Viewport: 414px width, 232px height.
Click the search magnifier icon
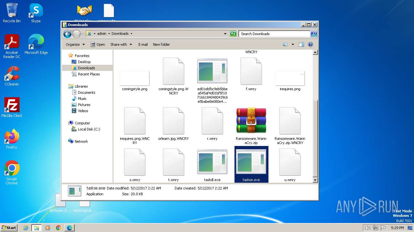click(x=313, y=34)
